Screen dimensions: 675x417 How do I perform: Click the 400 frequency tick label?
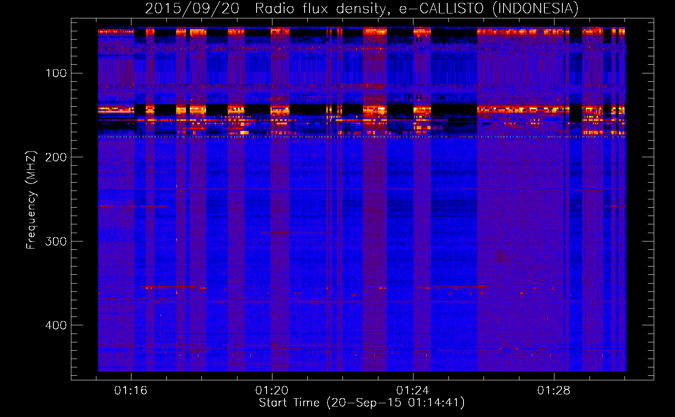point(56,325)
